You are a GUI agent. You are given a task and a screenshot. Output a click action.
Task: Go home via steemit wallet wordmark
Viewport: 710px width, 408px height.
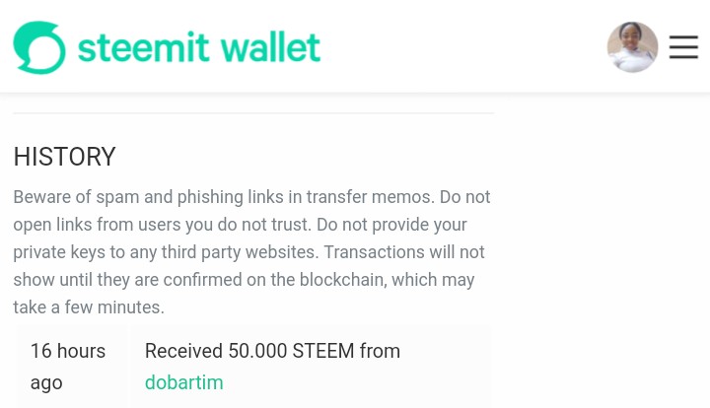[199, 47]
